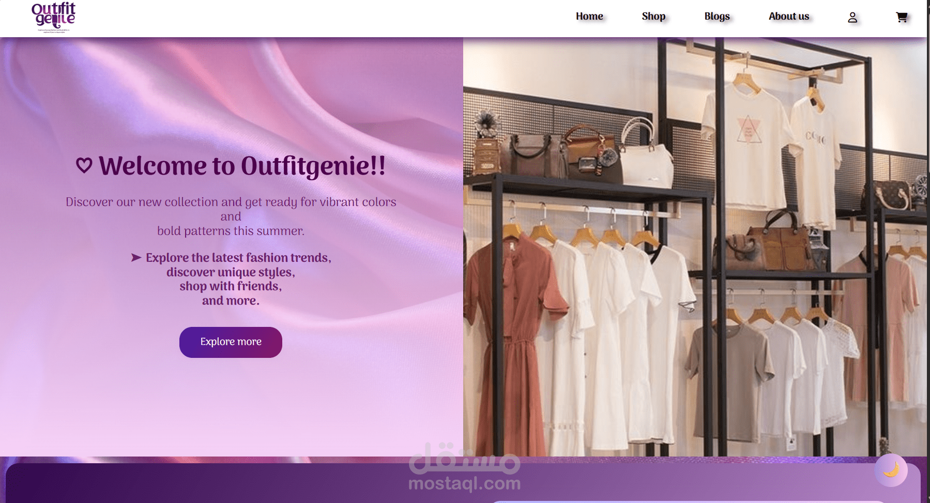Screen dimensions: 930x503
Task: Select Home in the navigation bar
Action: (589, 16)
